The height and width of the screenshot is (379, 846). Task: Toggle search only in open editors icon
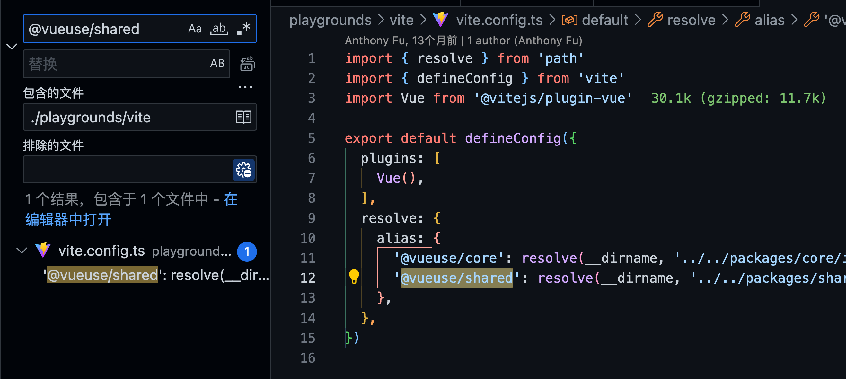pyautogui.click(x=243, y=117)
